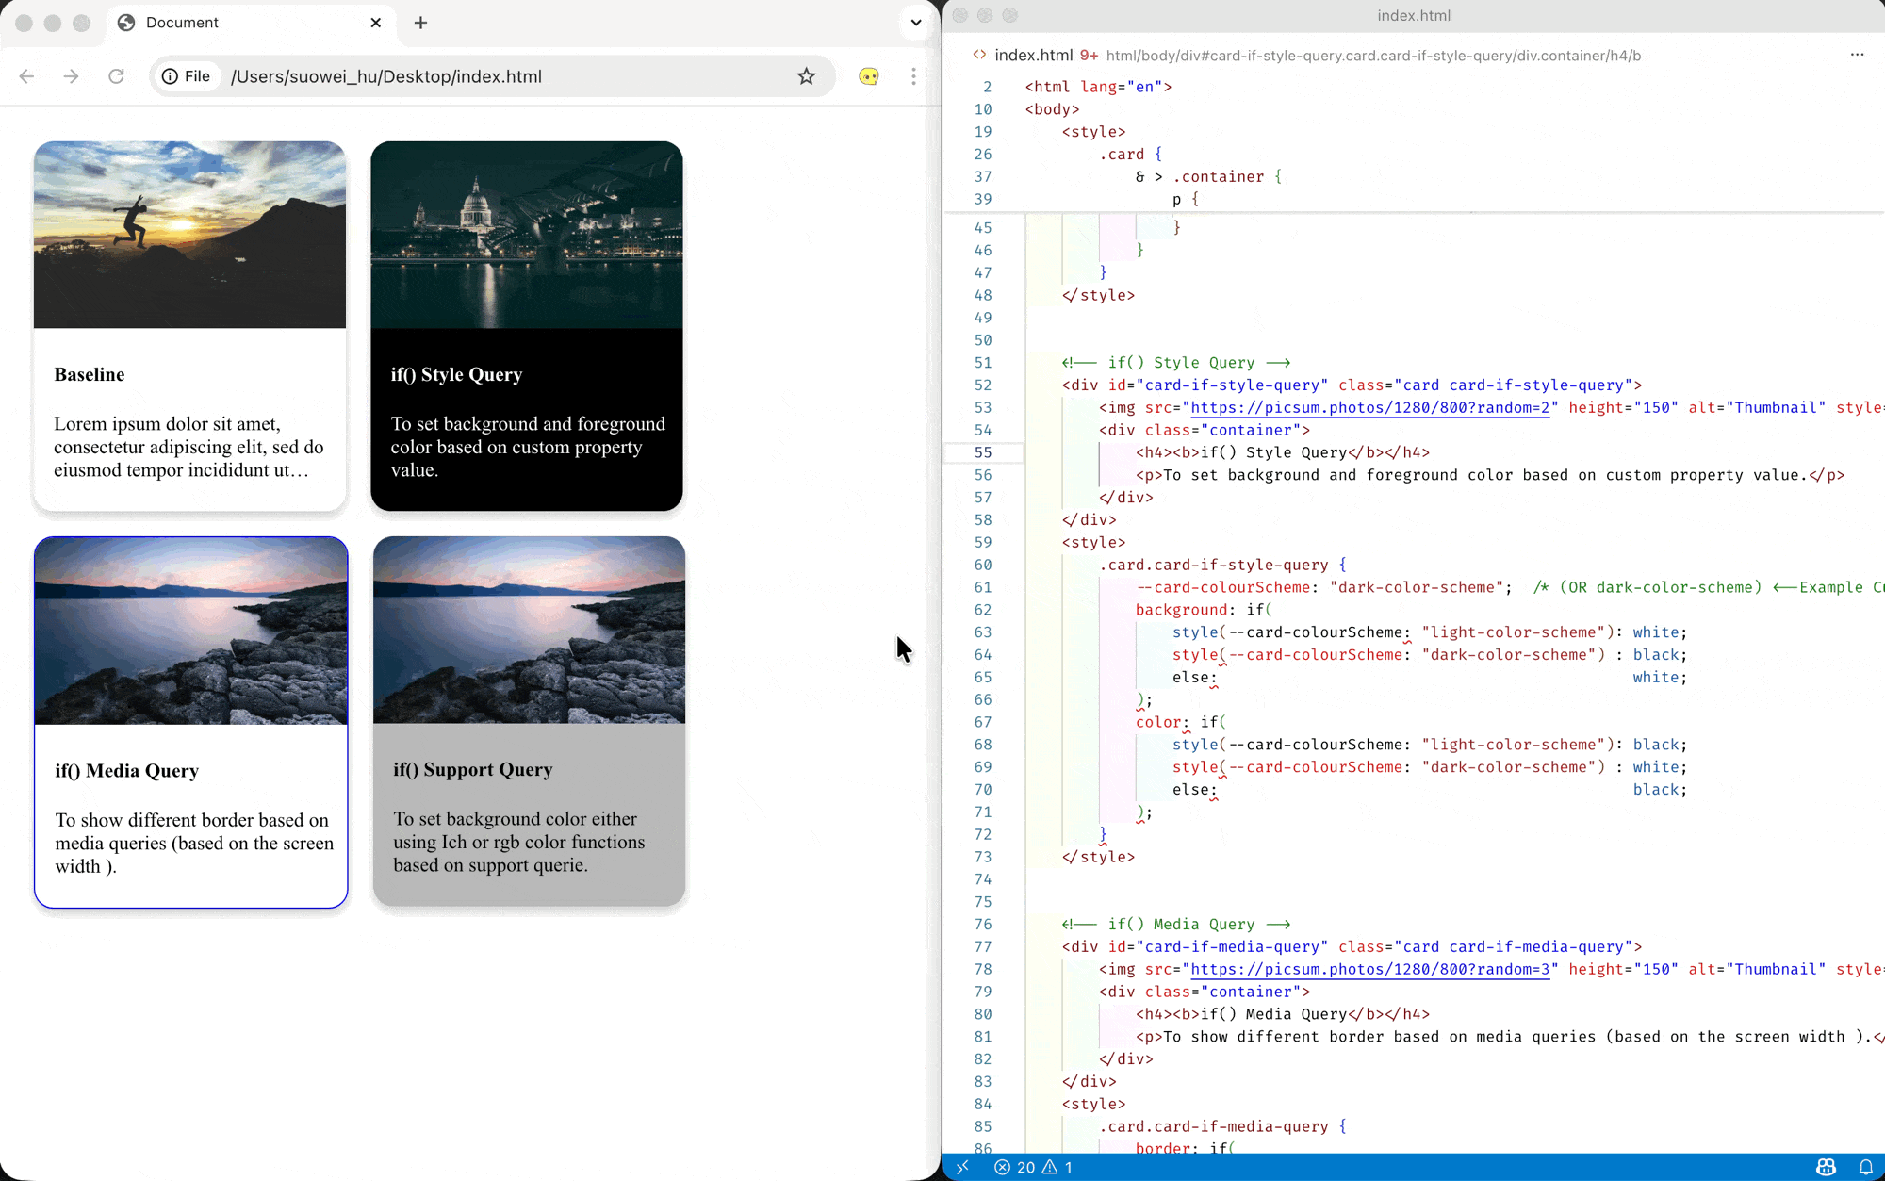Click the if() Style Query card image
The height and width of the screenshot is (1181, 1885).
coord(526,235)
